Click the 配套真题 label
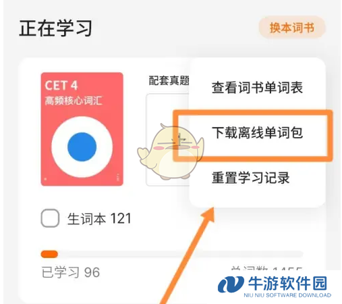This screenshot has height=304, width=342. point(169,80)
